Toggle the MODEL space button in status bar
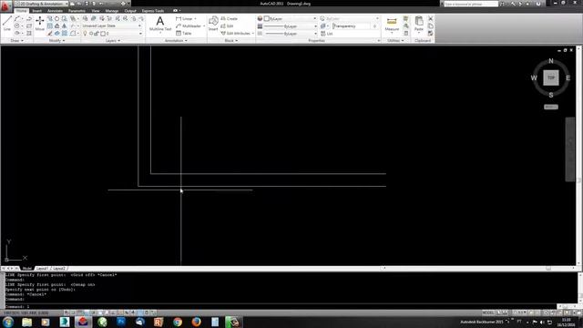 (x=488, y=313)
